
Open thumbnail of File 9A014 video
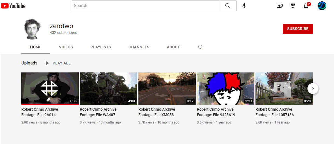coord(50,89)
